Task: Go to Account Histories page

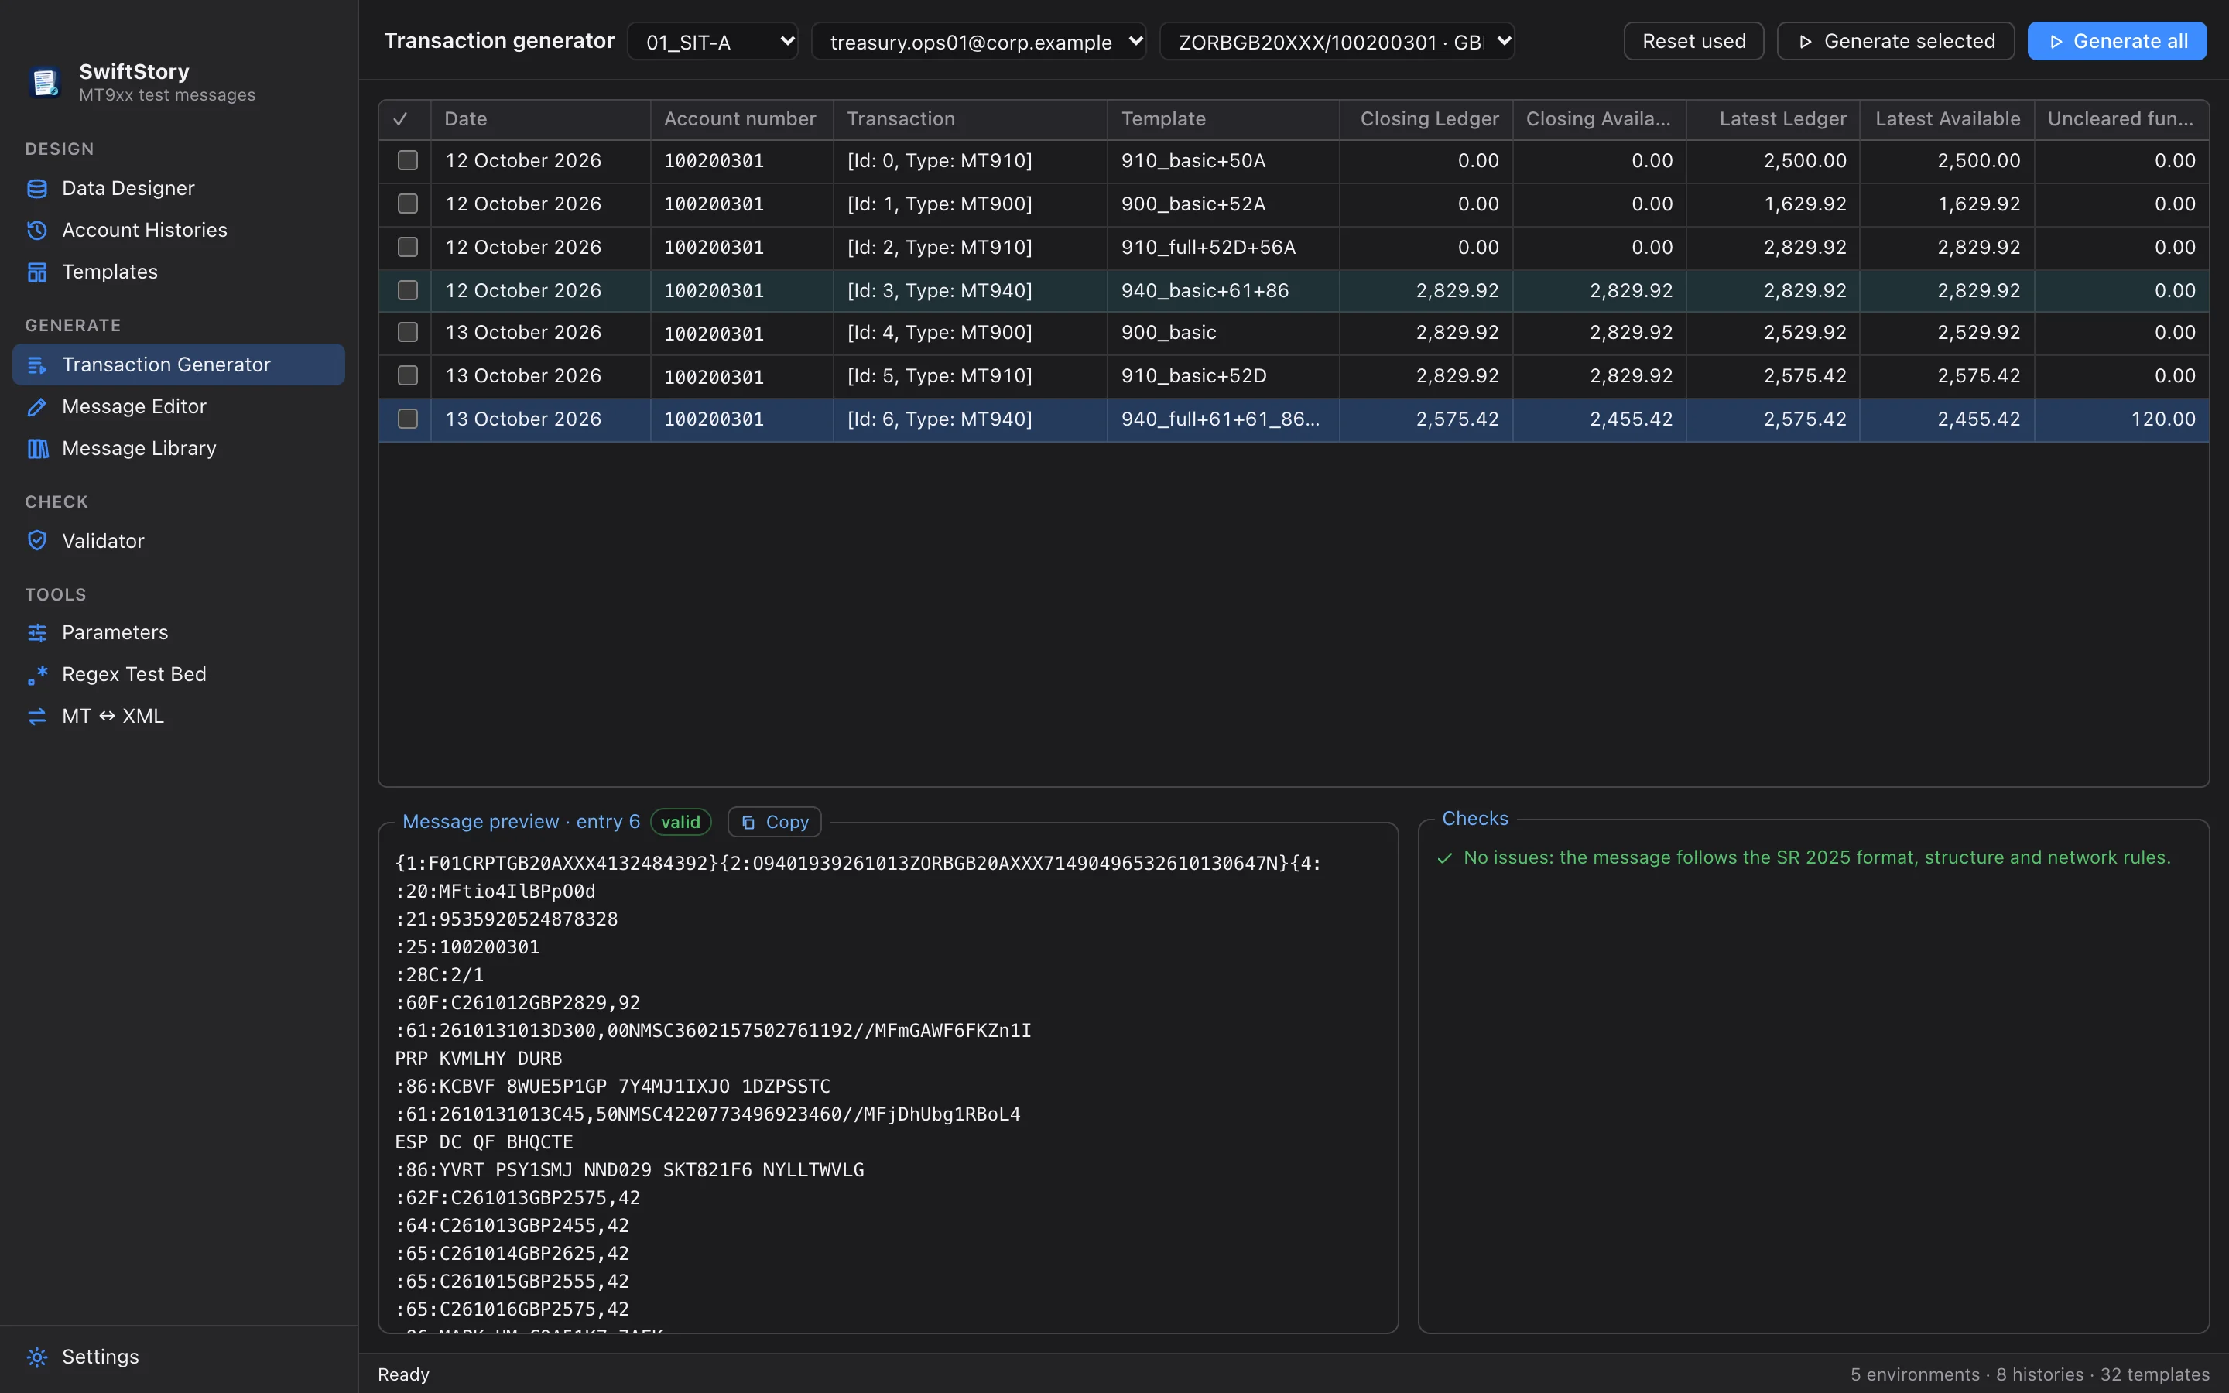Action: (179, 231)
